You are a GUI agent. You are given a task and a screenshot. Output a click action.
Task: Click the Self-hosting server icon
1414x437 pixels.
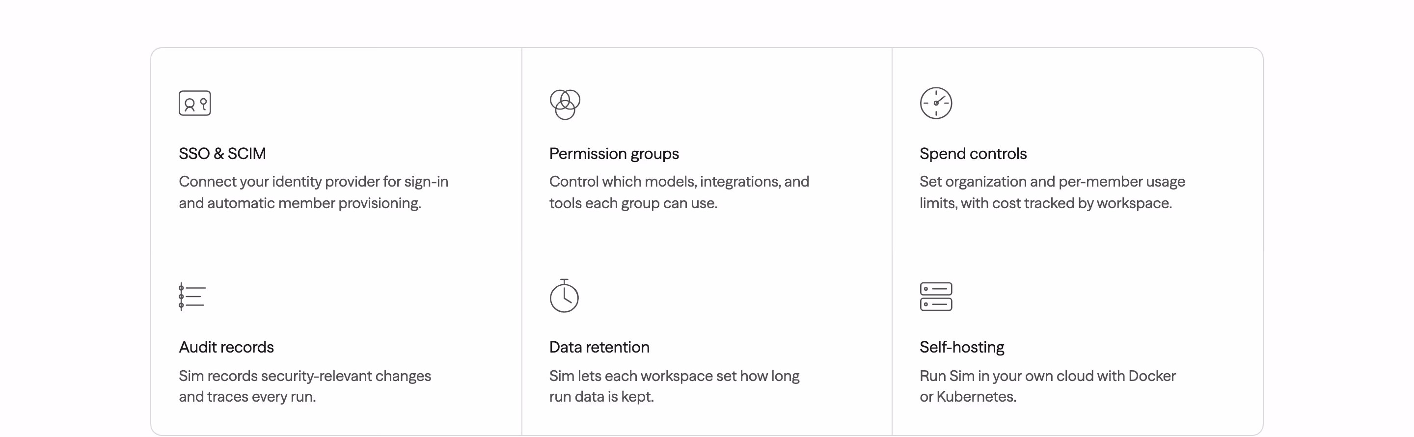point(936,297)
